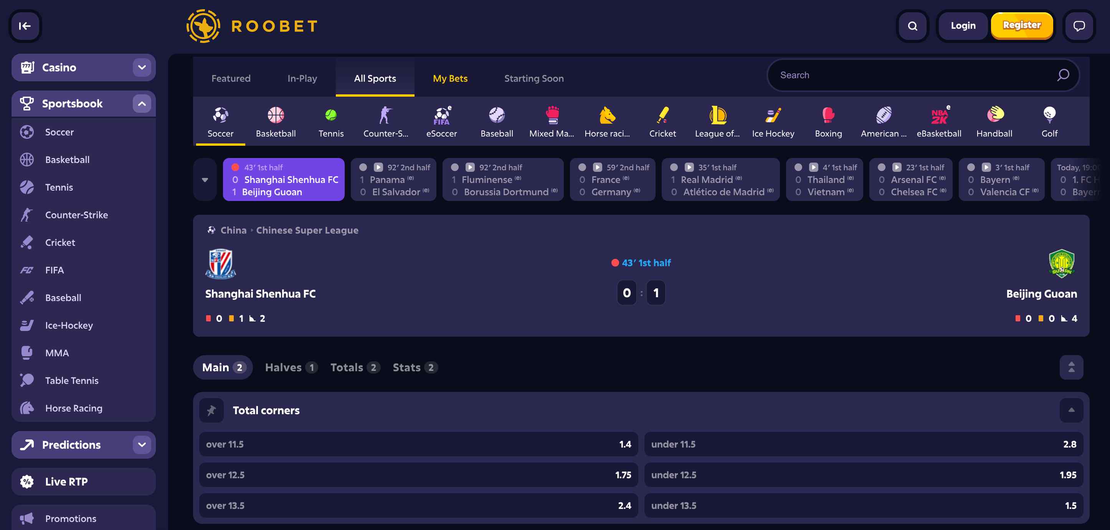The width and height of the screenshot is (1110, 530).
Task: Click the Roobet logo
Action: (252, 26)
